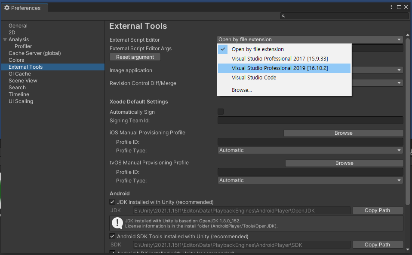The image size is (412, 255).
Task: Collapse the Analysis tree section
Action: (5, 39)
